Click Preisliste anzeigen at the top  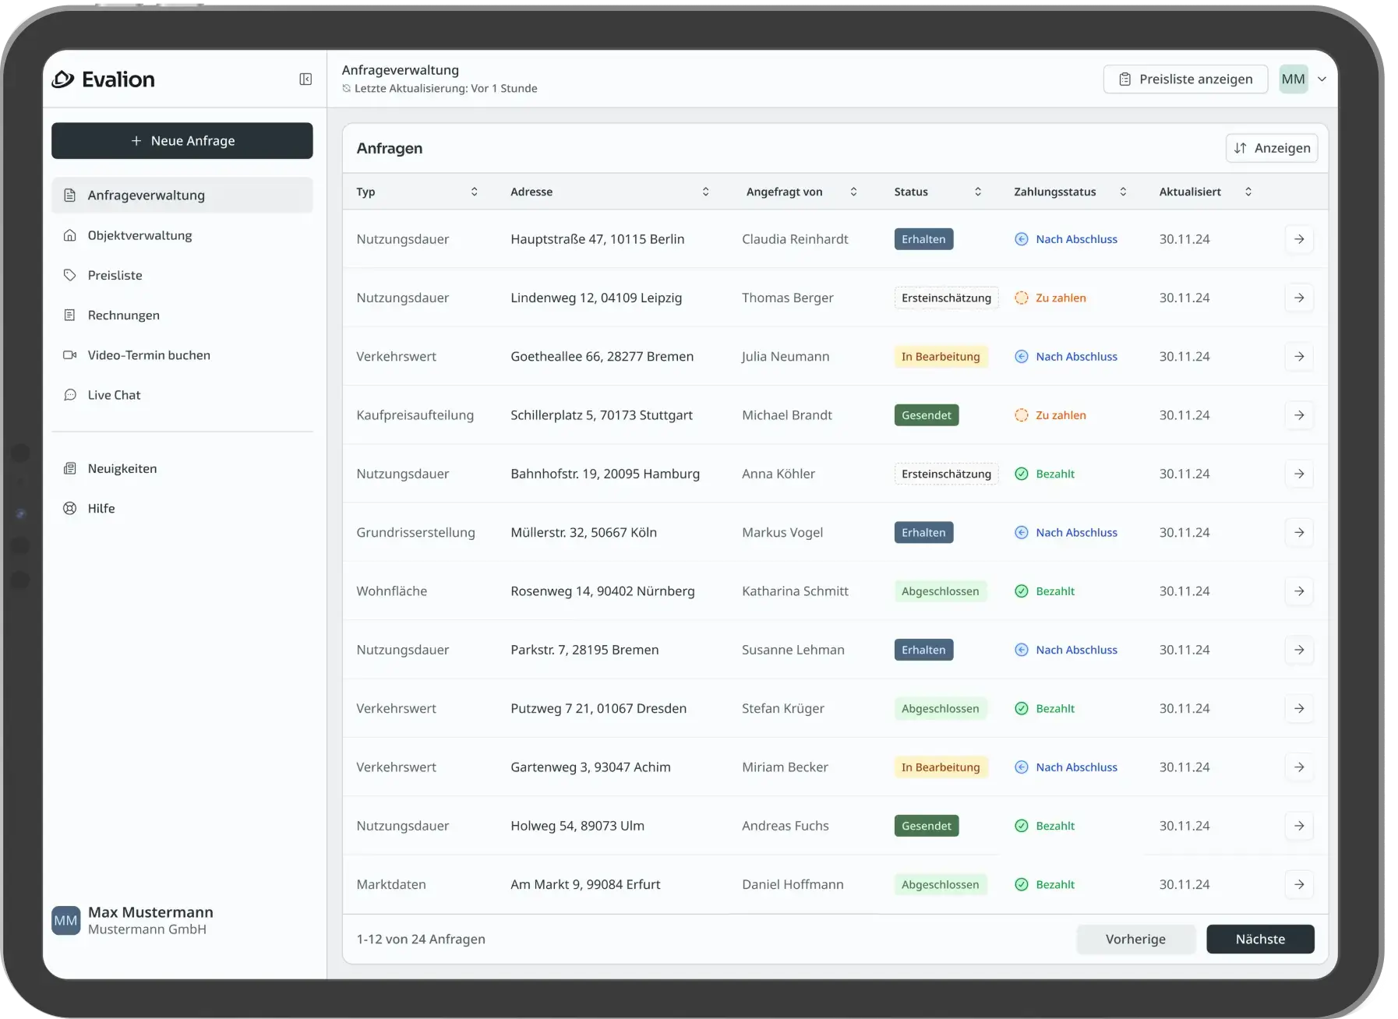click(1184, 79)
